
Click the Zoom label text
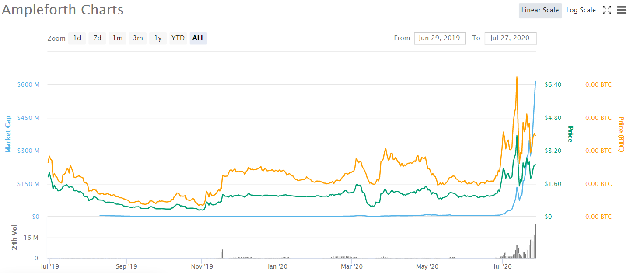click(x=56, y=38)
